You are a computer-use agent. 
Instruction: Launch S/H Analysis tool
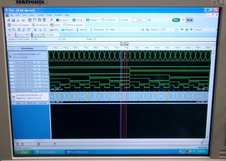point(40,25)
